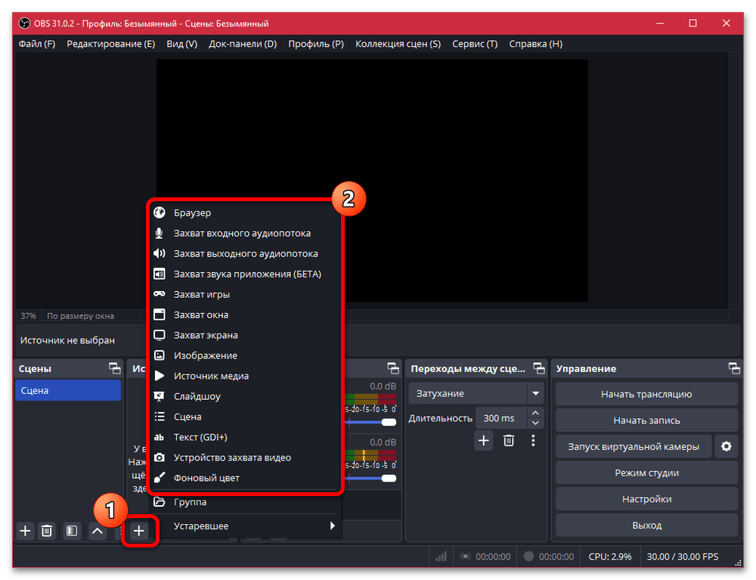The width and height of the screenshot is (756, 580).
Task: Select Сцена in the scenes list
Action: coord(68,390)
